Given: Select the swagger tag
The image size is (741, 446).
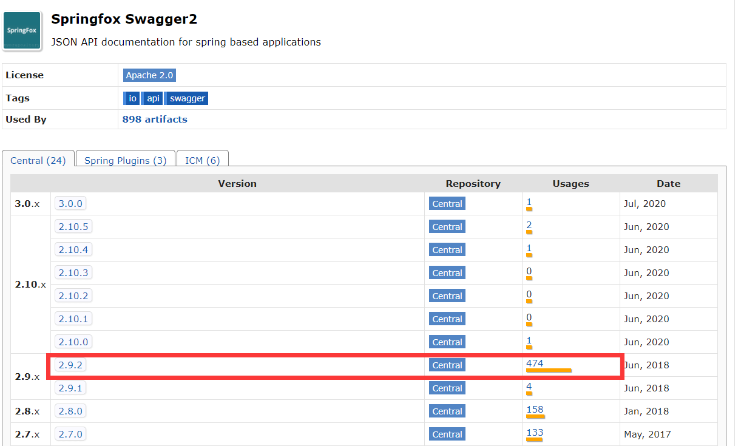Looking at the screenshot, I should (187, 98).
